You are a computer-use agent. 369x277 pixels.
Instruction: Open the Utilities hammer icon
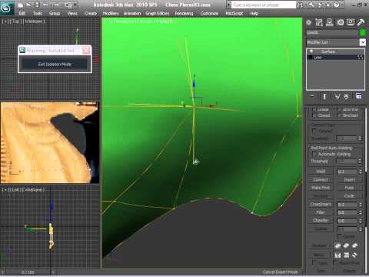361,22
